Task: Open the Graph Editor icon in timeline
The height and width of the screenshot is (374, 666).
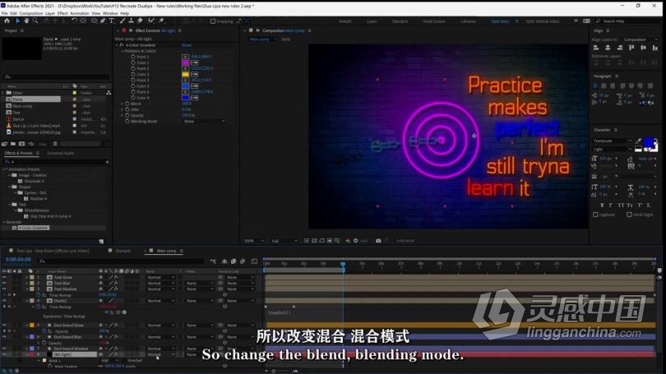Action: (254, 261)
